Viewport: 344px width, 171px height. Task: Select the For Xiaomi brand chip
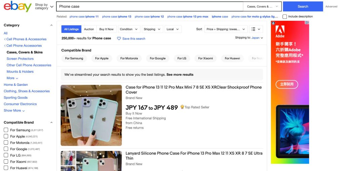point(206,58)
